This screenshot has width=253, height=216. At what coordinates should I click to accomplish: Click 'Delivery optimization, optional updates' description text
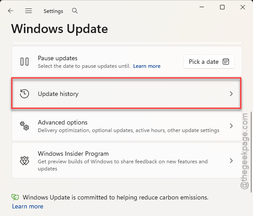[x=129, y=130]
